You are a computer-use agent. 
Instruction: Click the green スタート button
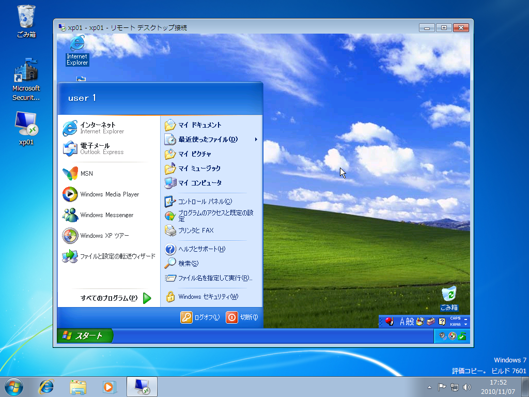(x=85, y=335)
